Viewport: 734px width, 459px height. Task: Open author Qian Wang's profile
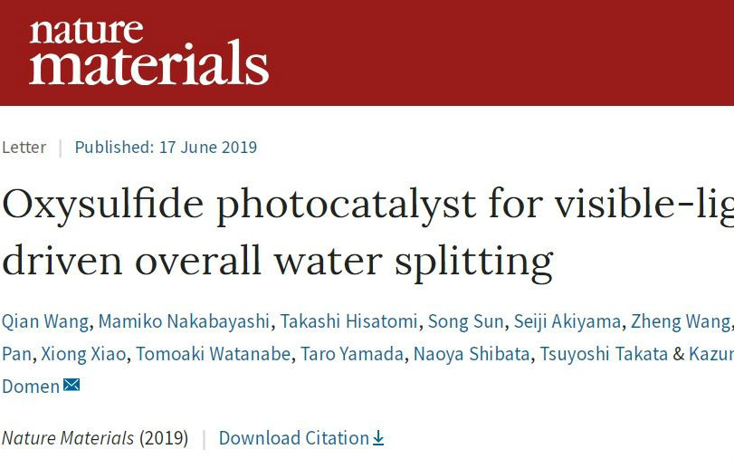coord(45,321)
